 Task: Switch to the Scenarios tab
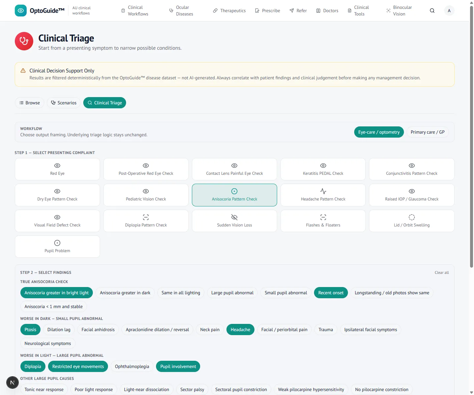[64, 103]
